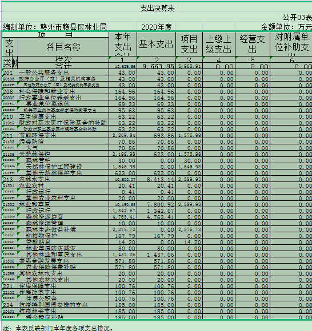The height and width of the screenshot is (331, 312).
Task: Click the row name 大气
Action: pos(32,148)
